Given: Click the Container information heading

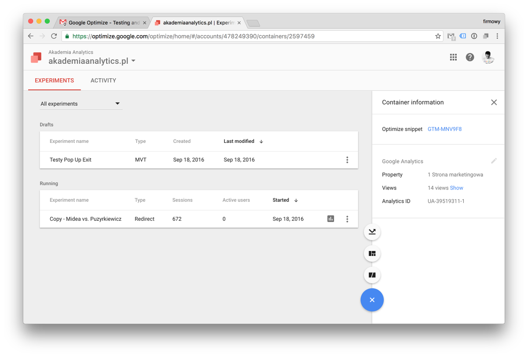Looking at the screenshot, I should coord(413,102).
